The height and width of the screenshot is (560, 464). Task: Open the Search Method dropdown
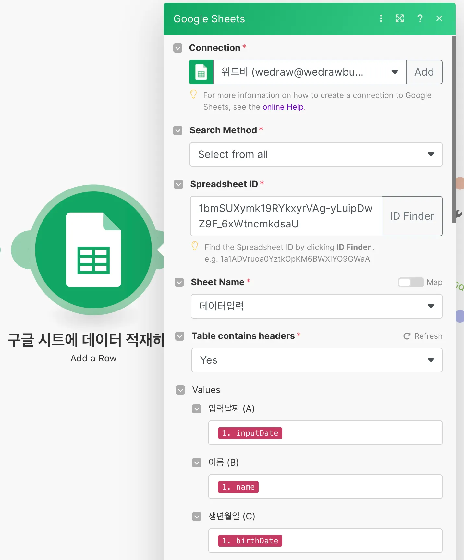point(316,154)
